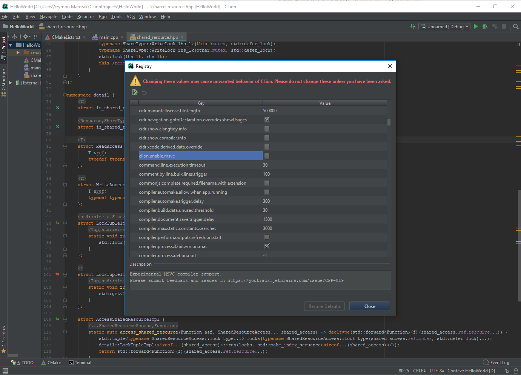Fold code block at line 70
521x375 pixels.
coord(65,76)
